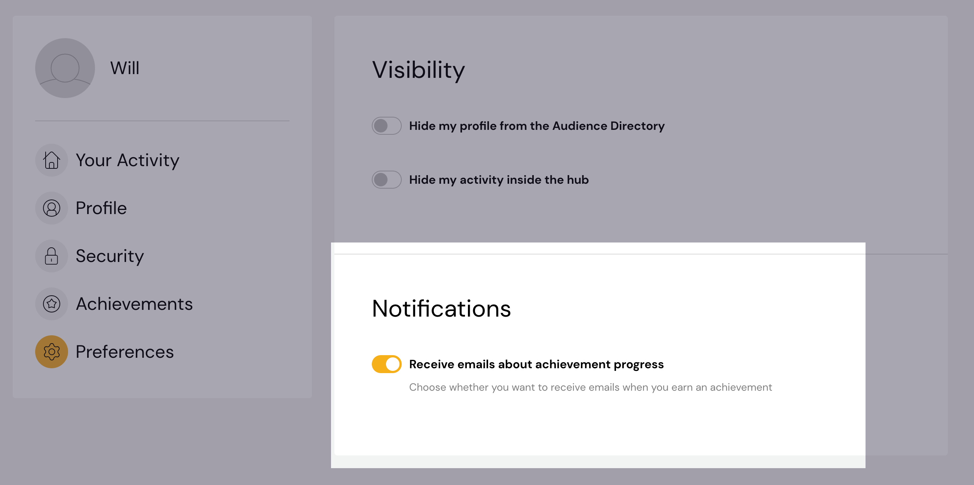Viewport: 974px width, 485px height.
Task: Click the padlock icon for Security
Action: tap(51, 256)
